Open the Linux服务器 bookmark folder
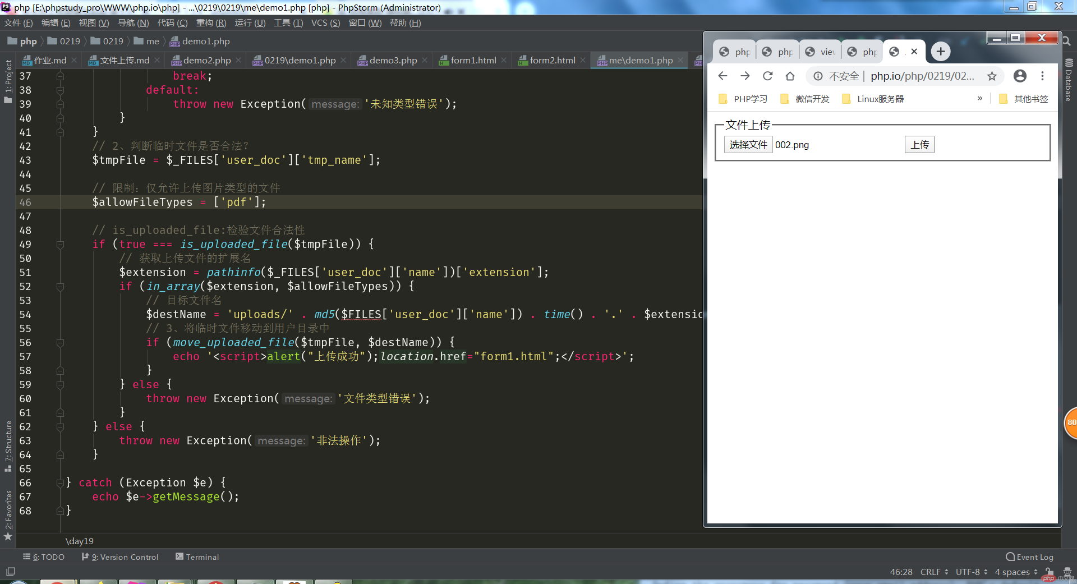This screenshot has height=584, width=1077. [x=873, y=99]
